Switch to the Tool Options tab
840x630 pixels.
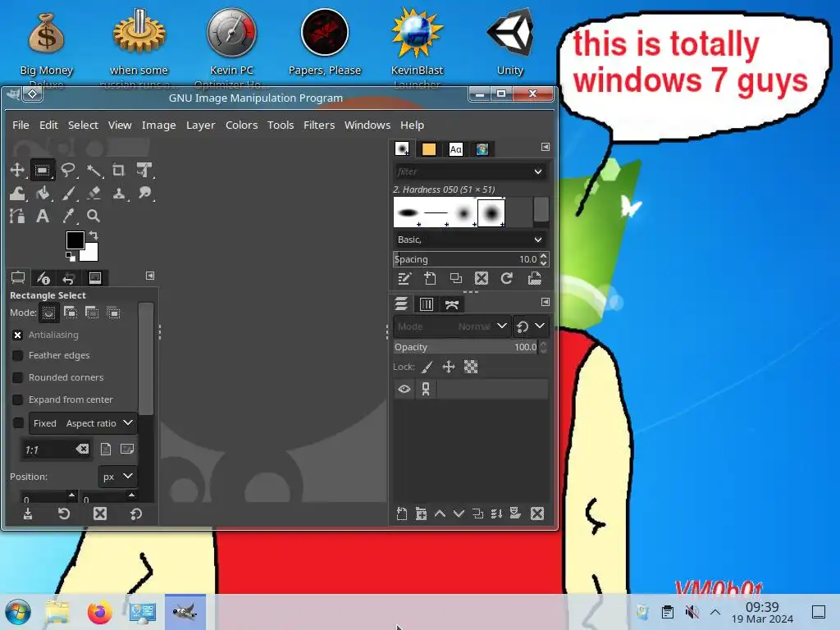pos(18,277)
